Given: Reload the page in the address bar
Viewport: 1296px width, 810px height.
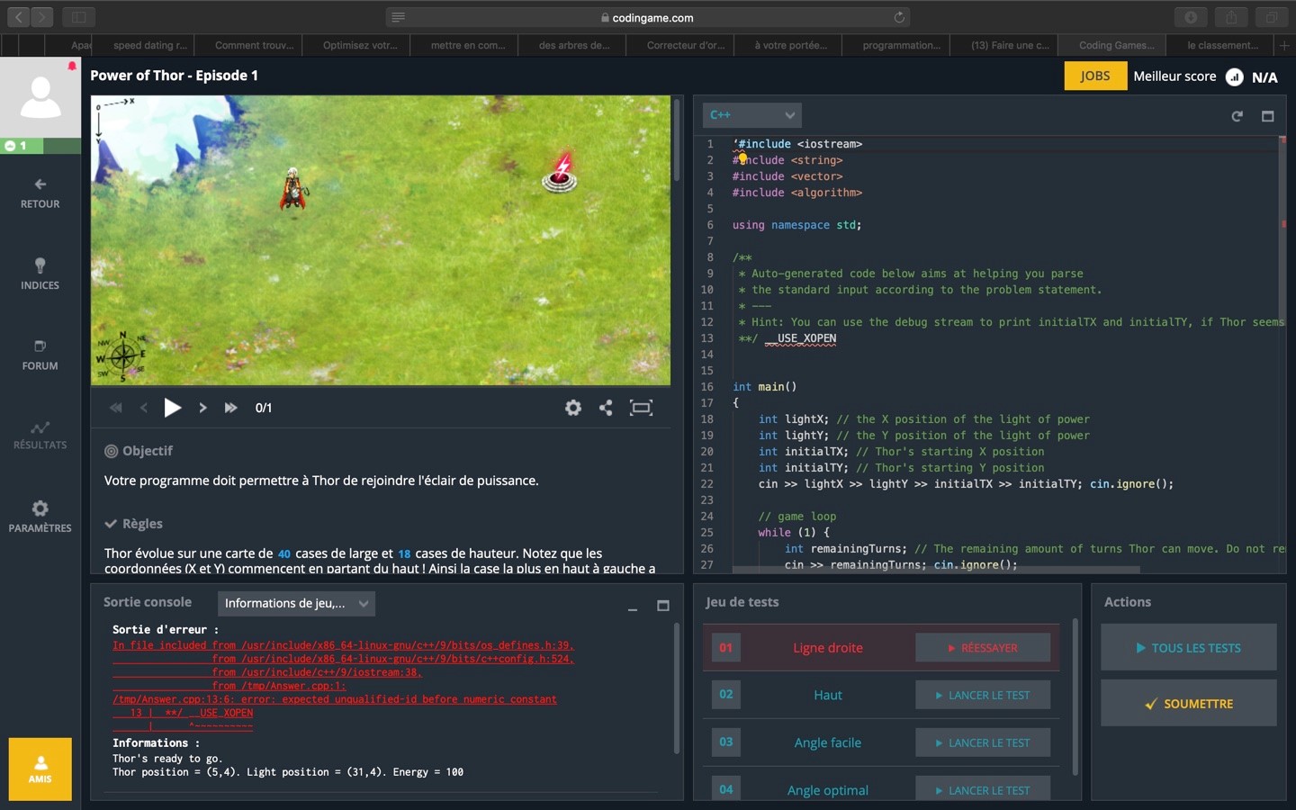Looking at the screenshot, I should pos(898,17).
